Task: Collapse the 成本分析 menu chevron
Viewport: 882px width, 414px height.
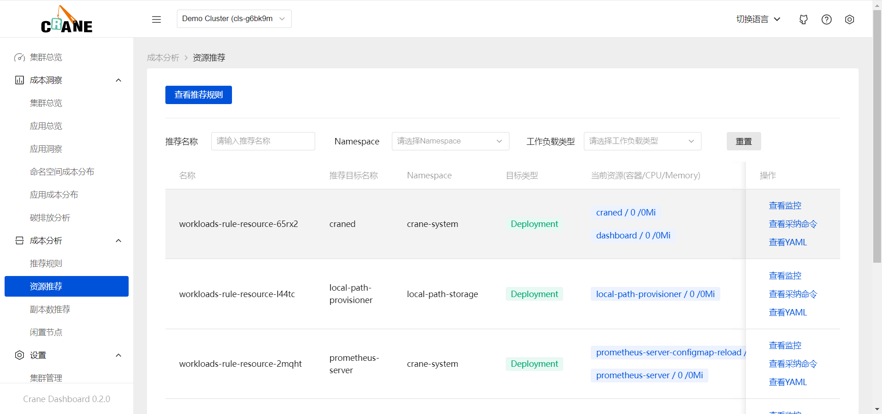Action: (119, 241)
